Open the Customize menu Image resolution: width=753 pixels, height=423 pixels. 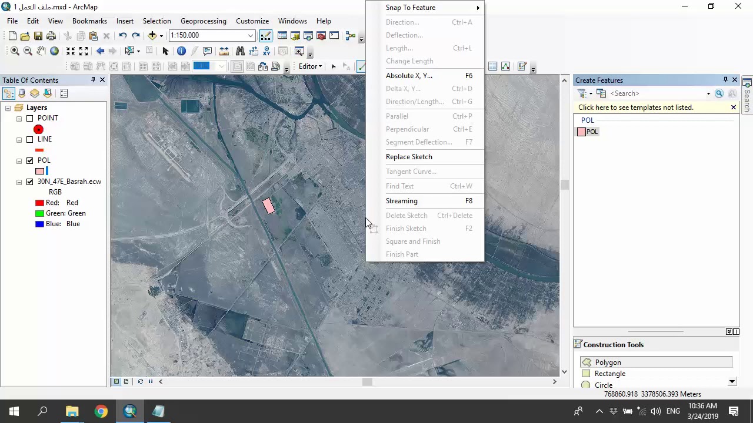tap(252, 21)
